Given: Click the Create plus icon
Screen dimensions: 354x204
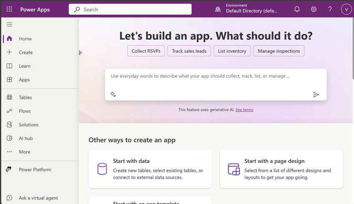Looking at the screenshot, I should click(9, 52).
